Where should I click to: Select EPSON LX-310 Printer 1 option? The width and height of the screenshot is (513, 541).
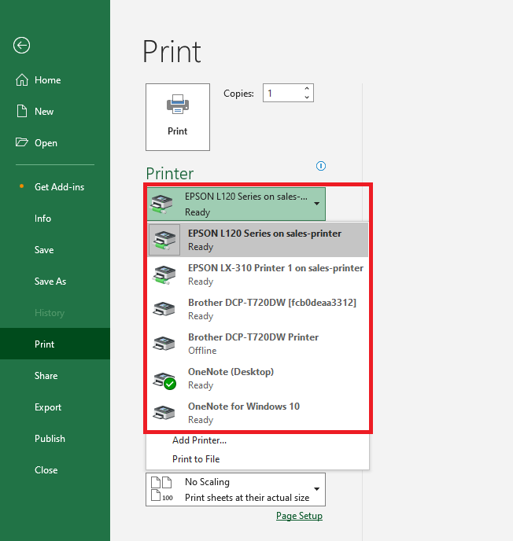coord(258,274)
